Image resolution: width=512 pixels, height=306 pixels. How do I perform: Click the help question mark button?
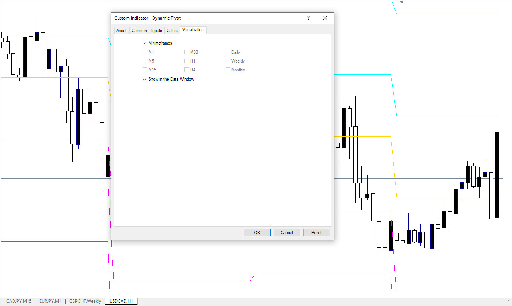click(x=309, y=18)
